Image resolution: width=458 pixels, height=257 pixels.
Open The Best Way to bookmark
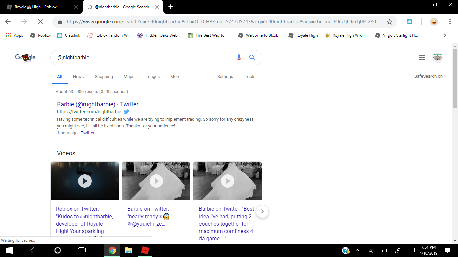tap(208, 35)
